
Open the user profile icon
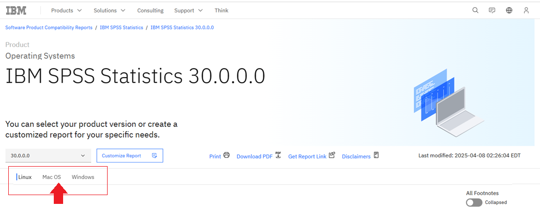click(x=526, y=10)
